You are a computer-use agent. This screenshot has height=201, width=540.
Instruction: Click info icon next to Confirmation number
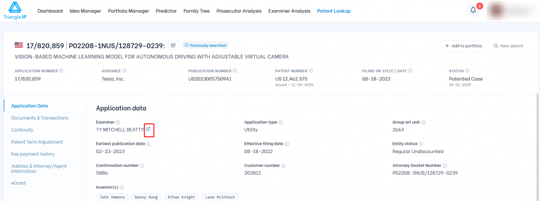142,166
